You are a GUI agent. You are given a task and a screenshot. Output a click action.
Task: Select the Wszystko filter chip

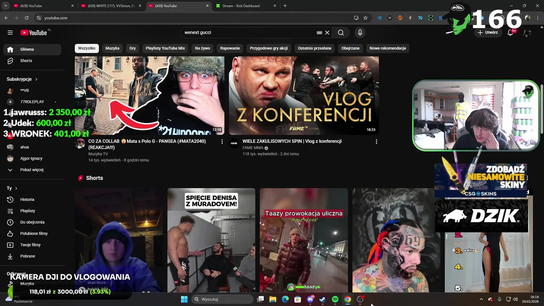(87, 48)
